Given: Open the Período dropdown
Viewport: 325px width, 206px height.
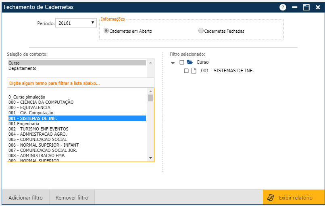Looking at the screenshot, I should [x=76, y=23].
